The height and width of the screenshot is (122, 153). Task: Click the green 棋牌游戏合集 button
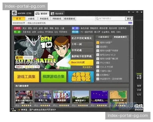coord(54,77)
